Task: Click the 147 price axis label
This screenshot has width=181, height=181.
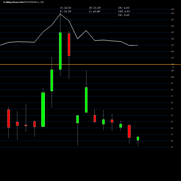Action: [x=172, y=20]
